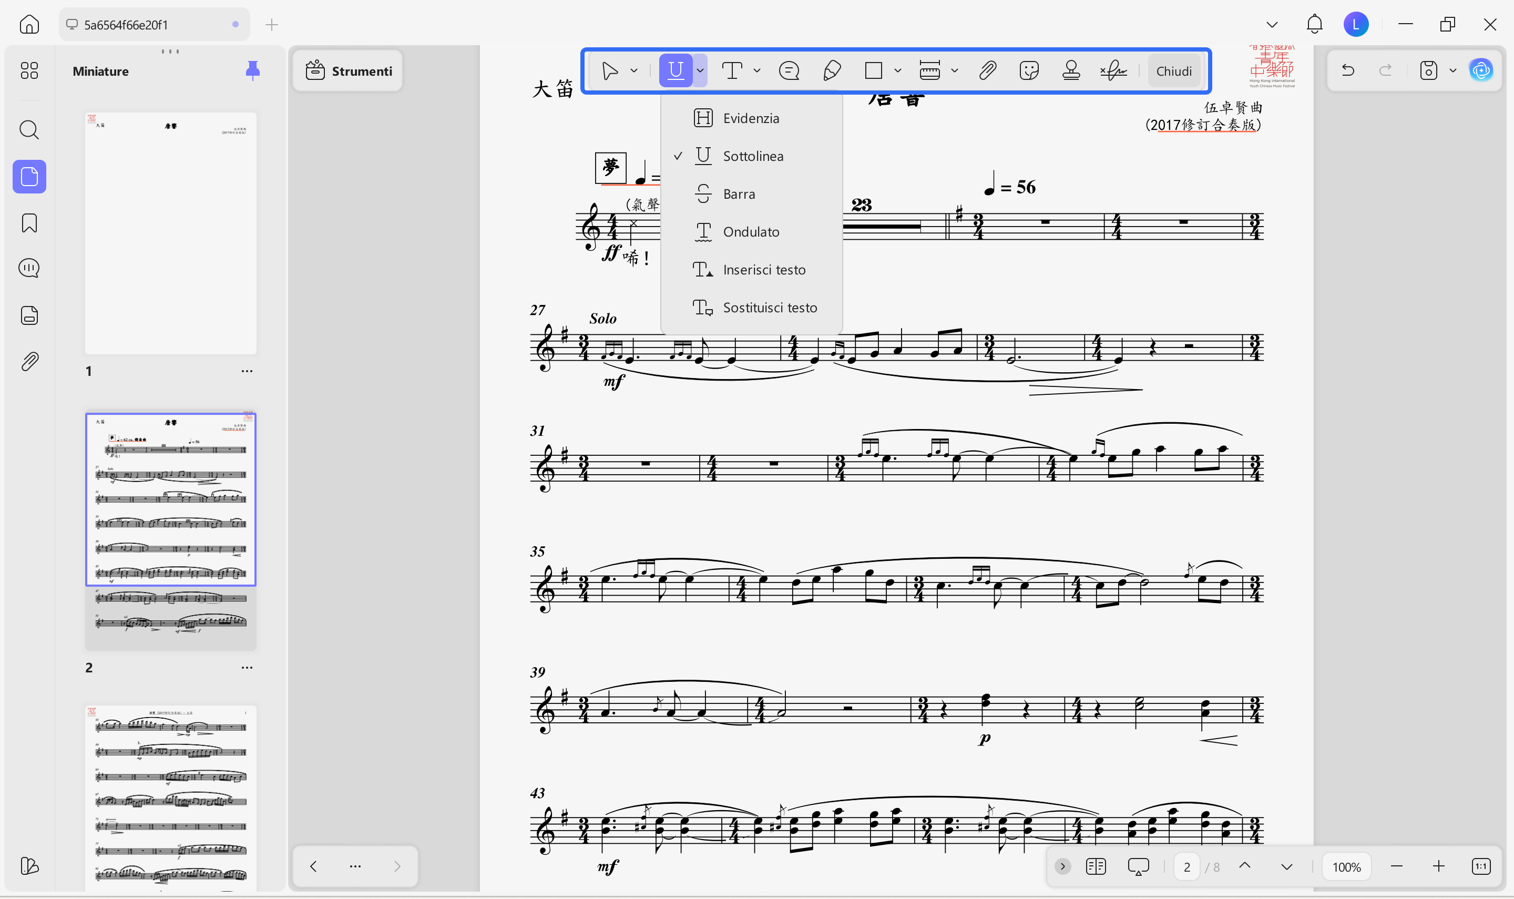Viewport: 1514px width, 899px height.
Task: Open options menu for thumbnail 2
Action: pos(247,667)
